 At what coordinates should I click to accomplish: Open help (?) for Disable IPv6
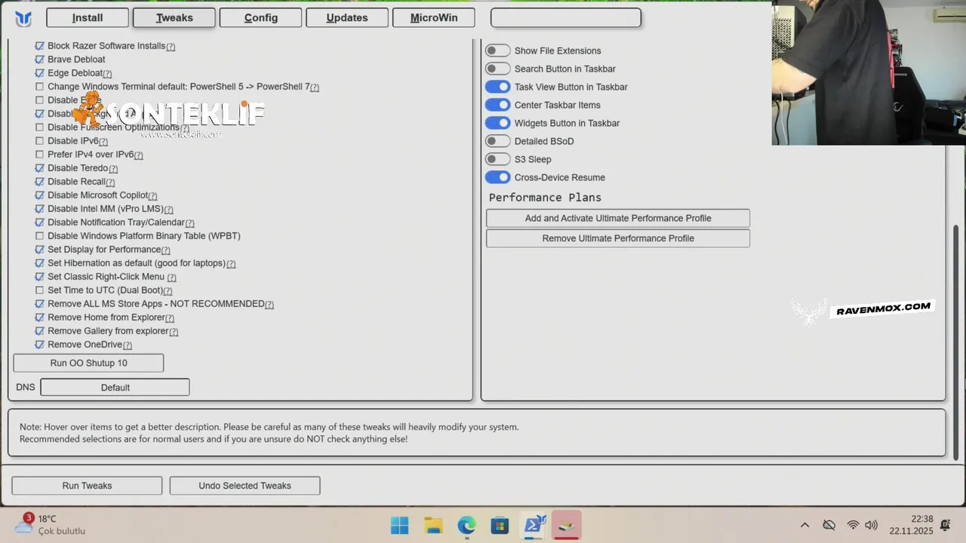pos(103,142)
